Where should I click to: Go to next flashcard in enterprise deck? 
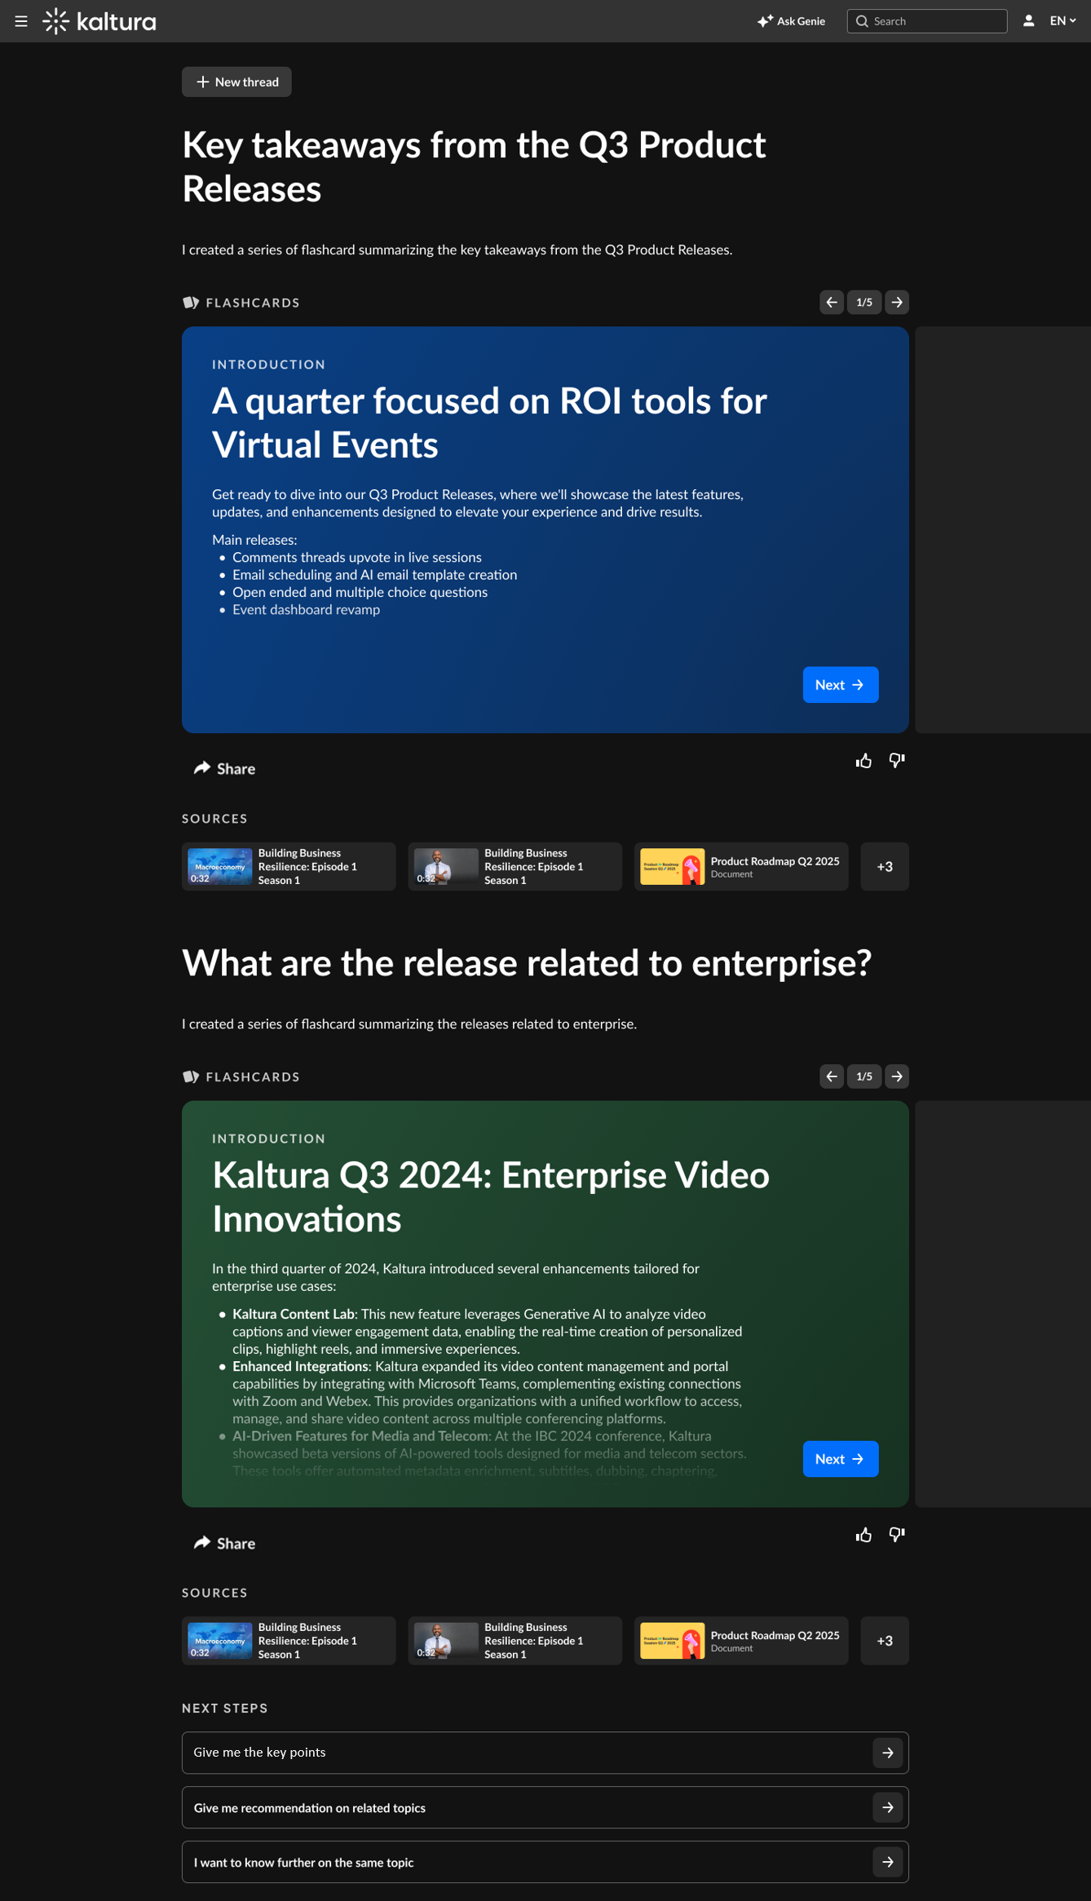click(897, 1076)
